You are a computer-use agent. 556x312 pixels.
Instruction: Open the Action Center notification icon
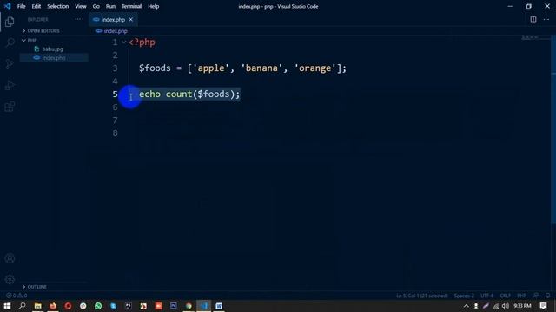coord(543,306)
